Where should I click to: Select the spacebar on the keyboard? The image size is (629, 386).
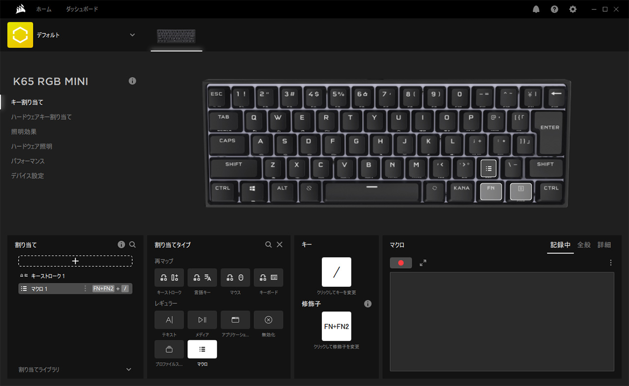pyautogui.click(x=372, y=192)
